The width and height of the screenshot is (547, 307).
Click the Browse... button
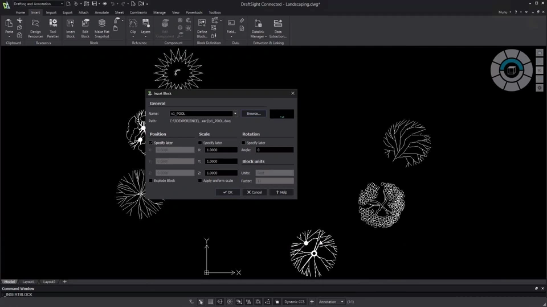(x=254, y=114)
